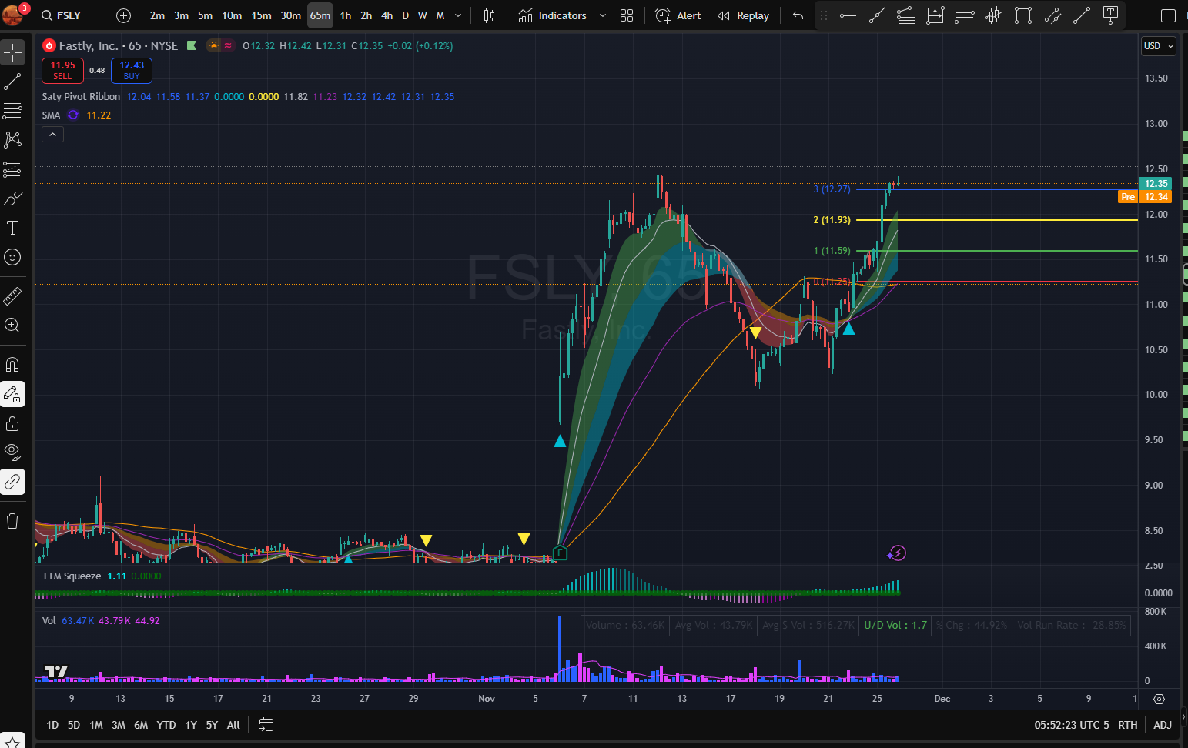Screen dimensions: 1188x748
Task: Select the Vol indicator legend
Action: [49, 621]
